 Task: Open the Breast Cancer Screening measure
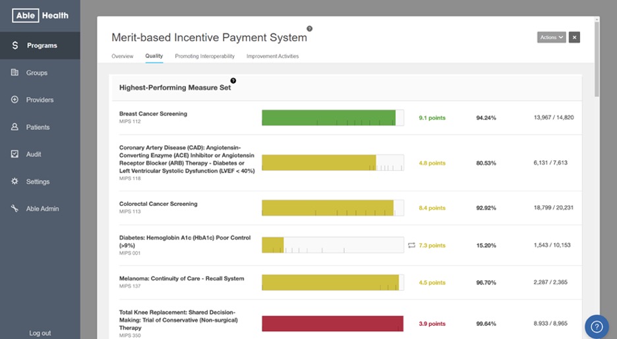point(153,114)
